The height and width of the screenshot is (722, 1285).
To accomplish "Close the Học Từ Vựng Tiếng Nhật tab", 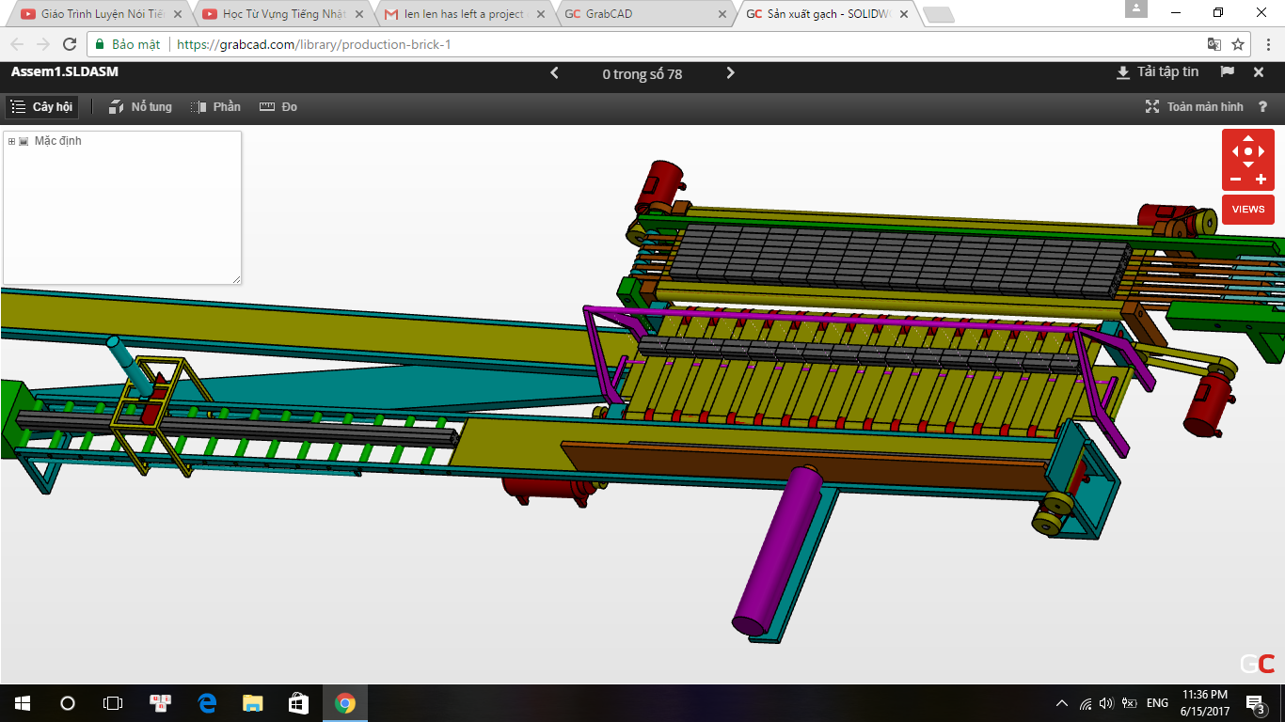I will coord(358,14).
